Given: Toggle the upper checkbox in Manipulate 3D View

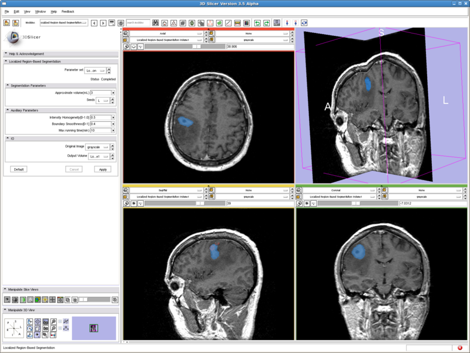Looking at the screenshot, I should [60, 321].
